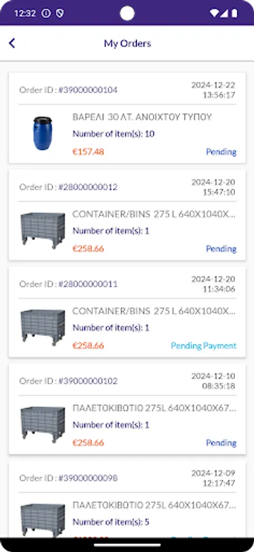Open the ΒΑΡΕΛΙ 30 ΛΤ. product title

(x=142, y=117)
